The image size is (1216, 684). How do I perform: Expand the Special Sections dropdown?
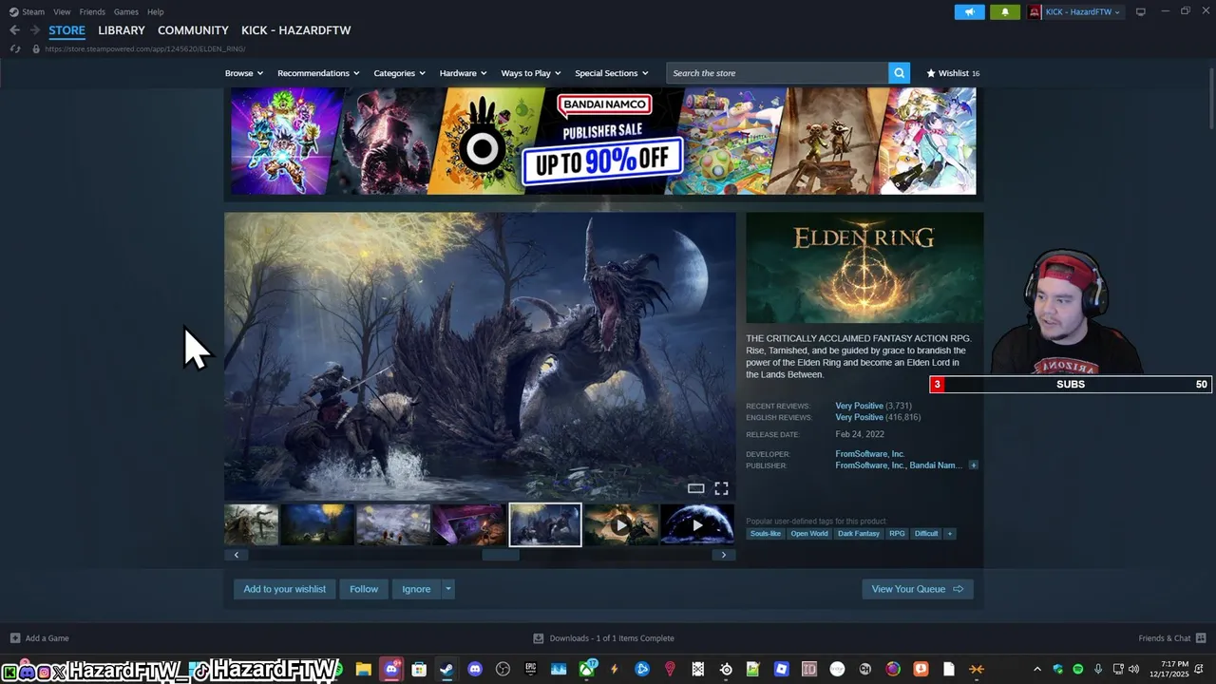tap(611, 73)
